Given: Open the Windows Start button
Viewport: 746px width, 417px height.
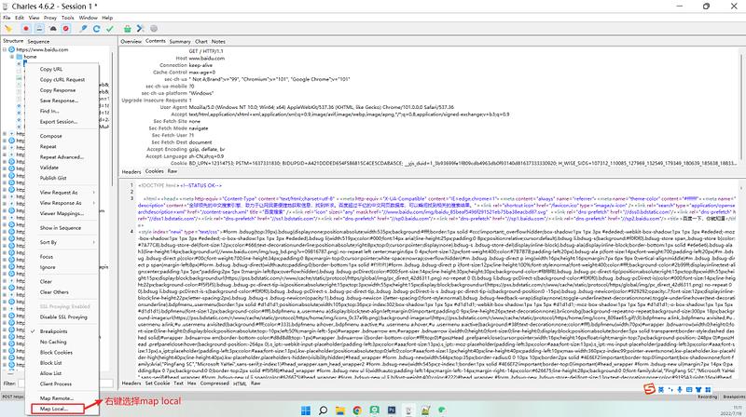Looking at the screenshot, I should [x=306, y=410].
